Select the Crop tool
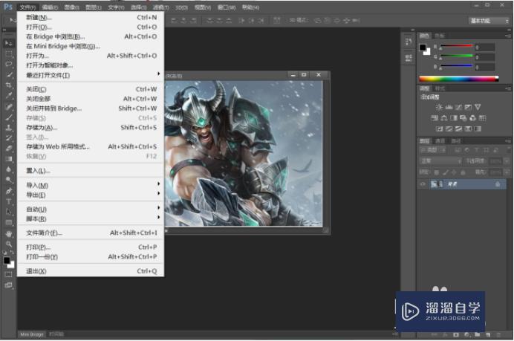514x341 pixels. point(9,85)
